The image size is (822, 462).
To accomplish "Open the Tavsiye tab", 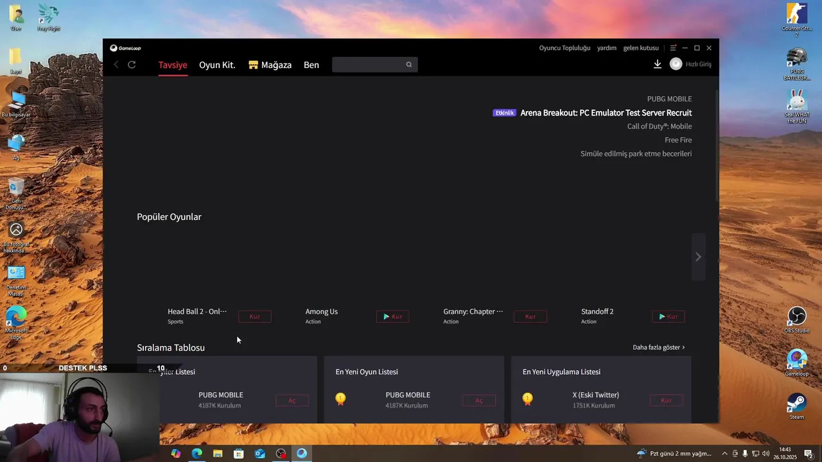I will [x=173, y=65].
